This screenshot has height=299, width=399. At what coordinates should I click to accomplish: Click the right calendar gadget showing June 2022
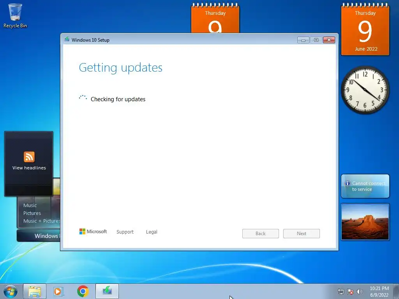tap(365, 29)
